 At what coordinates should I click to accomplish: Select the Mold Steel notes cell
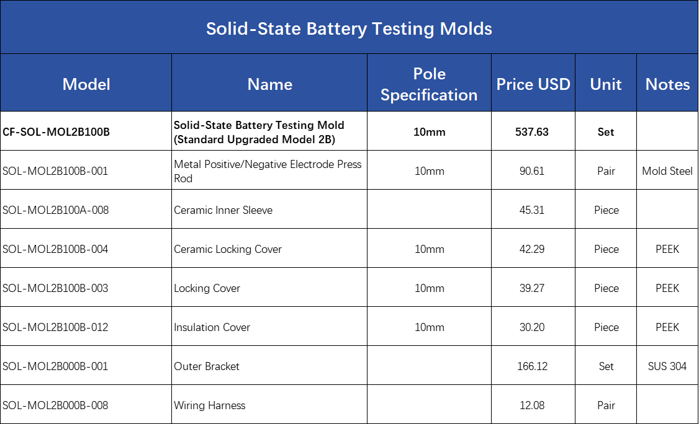(667, 170)
